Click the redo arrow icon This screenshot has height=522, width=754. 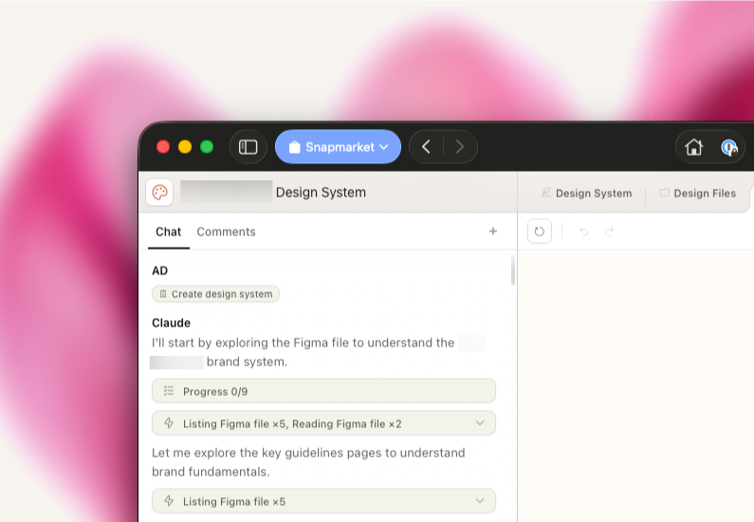(x=609, y=232)
